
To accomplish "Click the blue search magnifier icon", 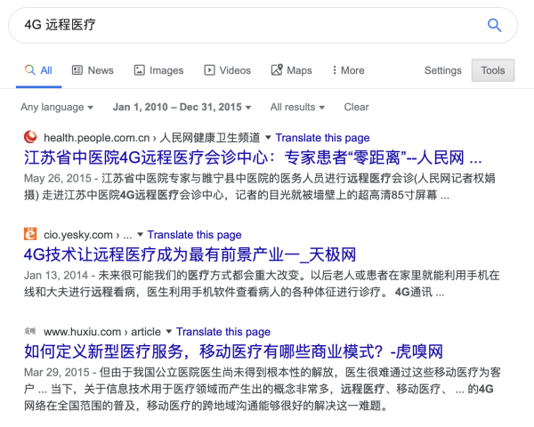I will (x=494, y=25).
